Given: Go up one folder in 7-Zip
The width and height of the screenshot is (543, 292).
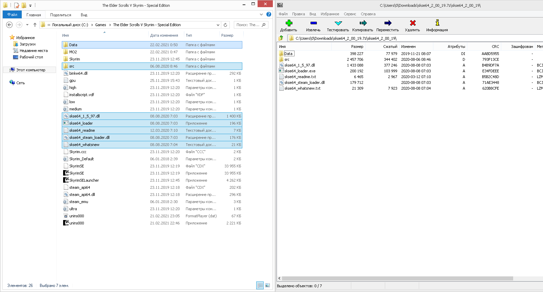Looking at the screenshot, I should pos(281,38).
